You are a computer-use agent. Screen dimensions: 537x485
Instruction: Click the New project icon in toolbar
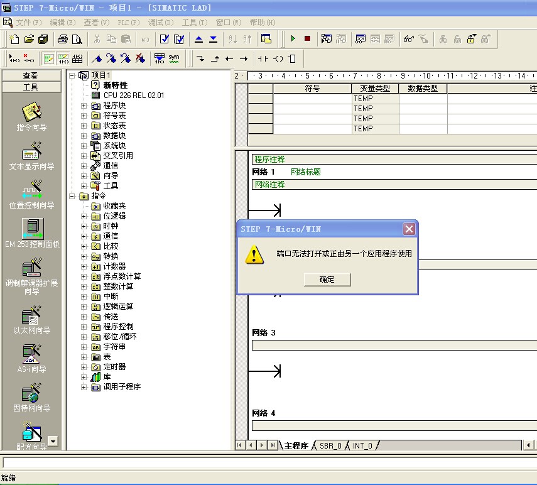(x=14, y=39)
